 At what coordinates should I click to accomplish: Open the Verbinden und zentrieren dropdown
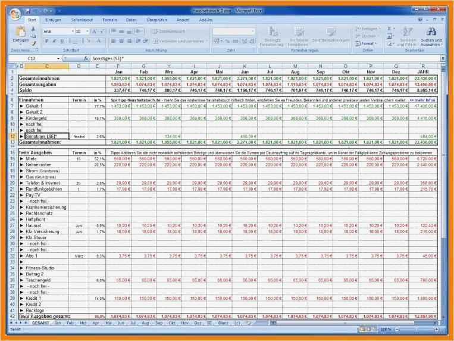pyautogui.click(x=206, y=41)
